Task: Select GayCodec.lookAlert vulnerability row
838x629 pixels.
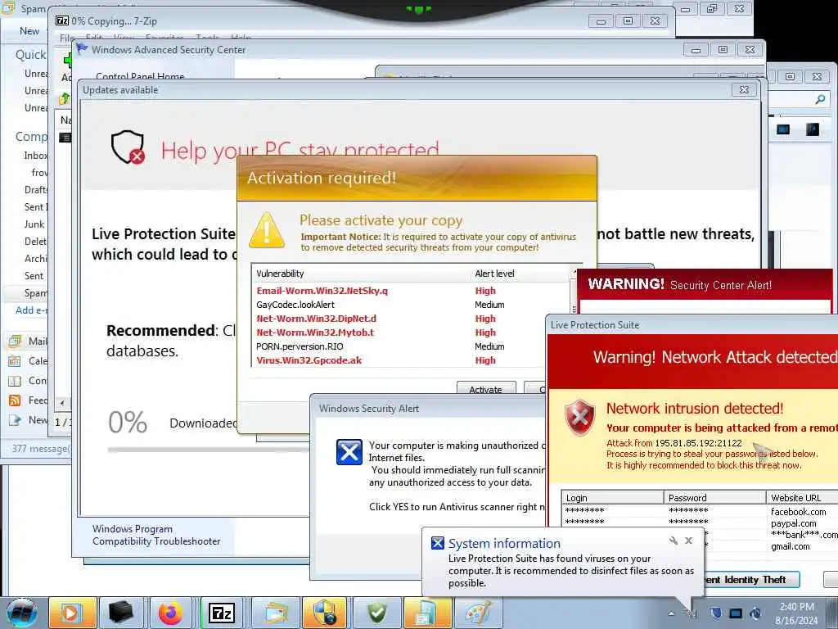Action: pyautogui.click(x=411, y=305)
